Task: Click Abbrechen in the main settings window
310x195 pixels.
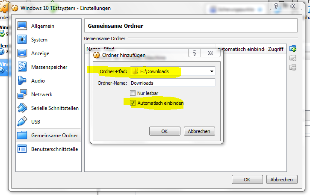Action: (x=281, y=180)
